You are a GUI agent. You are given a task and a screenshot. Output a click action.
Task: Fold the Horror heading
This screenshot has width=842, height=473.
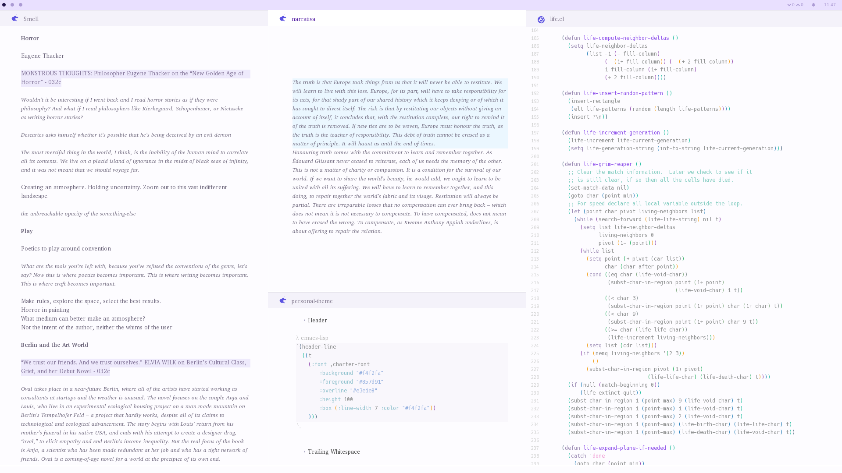(30, 38)
